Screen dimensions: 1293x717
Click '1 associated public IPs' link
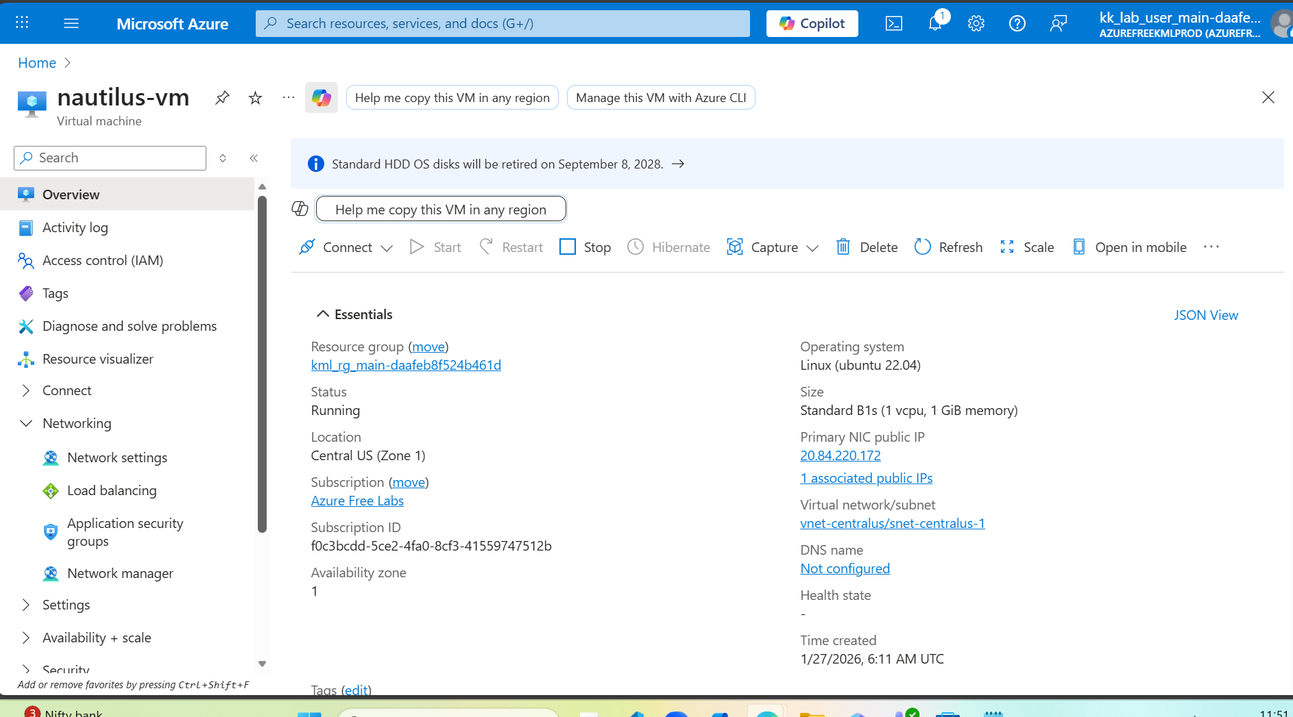(x=867, y=478)
